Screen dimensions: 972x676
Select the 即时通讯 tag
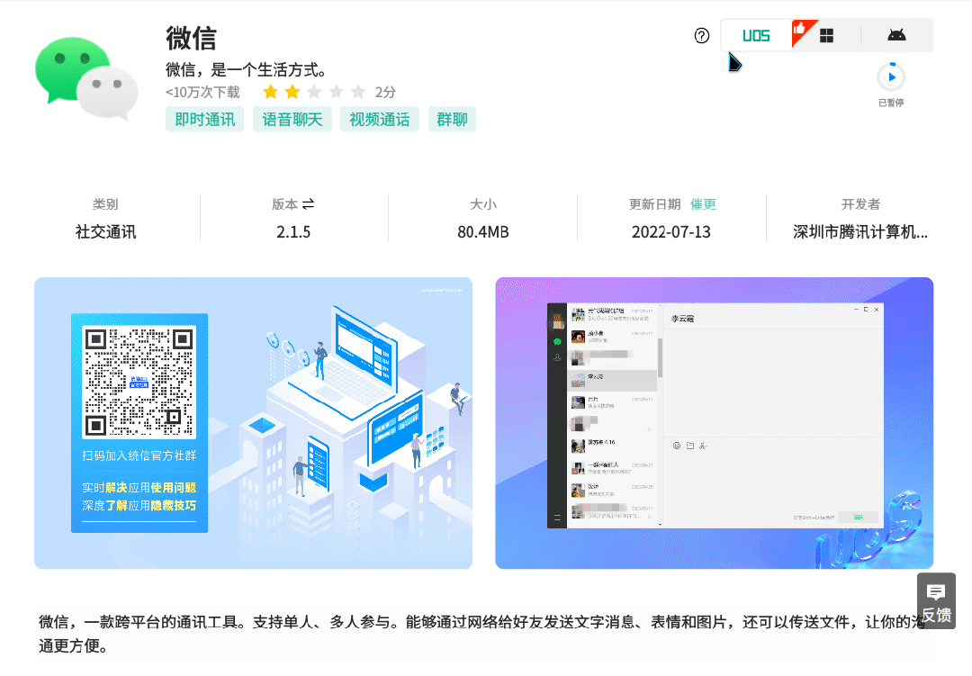pyautogui.click(x=204, y=119)
